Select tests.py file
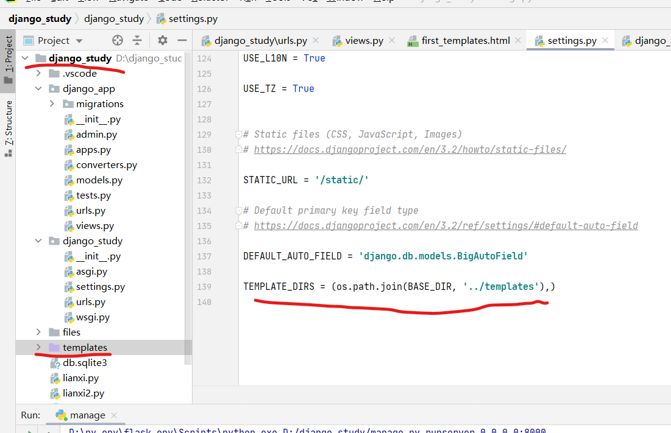Screen dimensions: 671x433 point(93,195)
